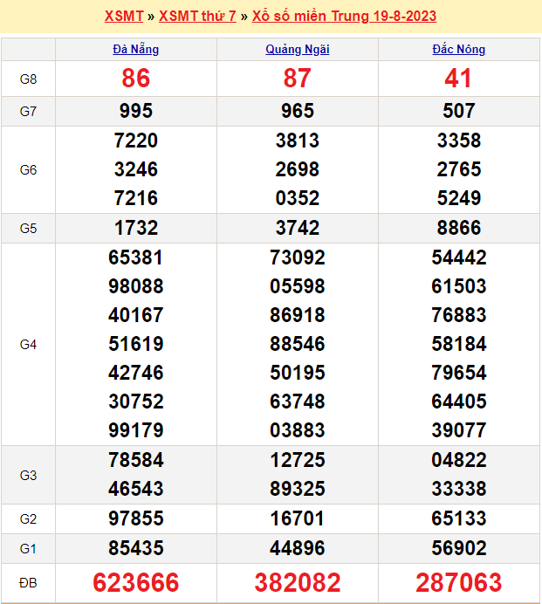Select the G2 number 16701

[297, 518]
